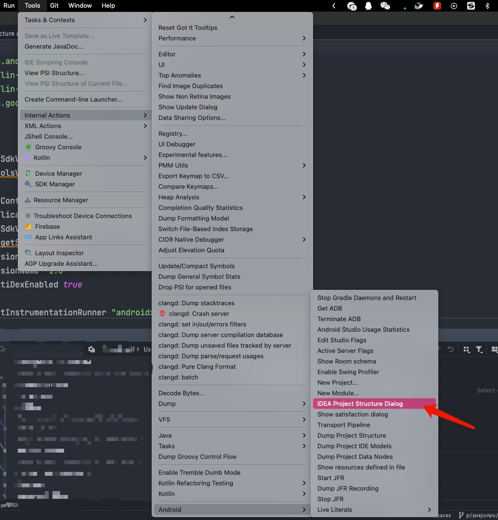Viewport: 498px width, 520px height.
Task: Choose JShell Console... item
Action: pos(86,137)
